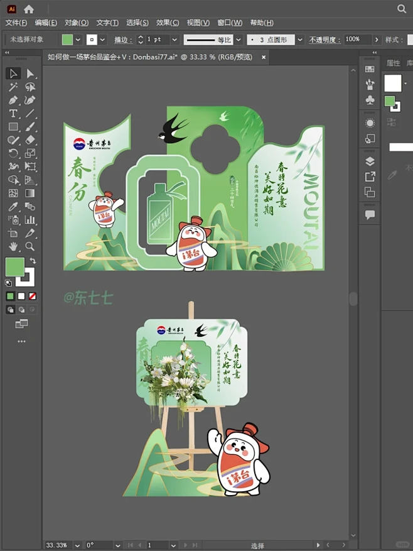Select the Selection (black arrow) tool
The width and height of the screenshot is (413, 551).
(13, 74)
